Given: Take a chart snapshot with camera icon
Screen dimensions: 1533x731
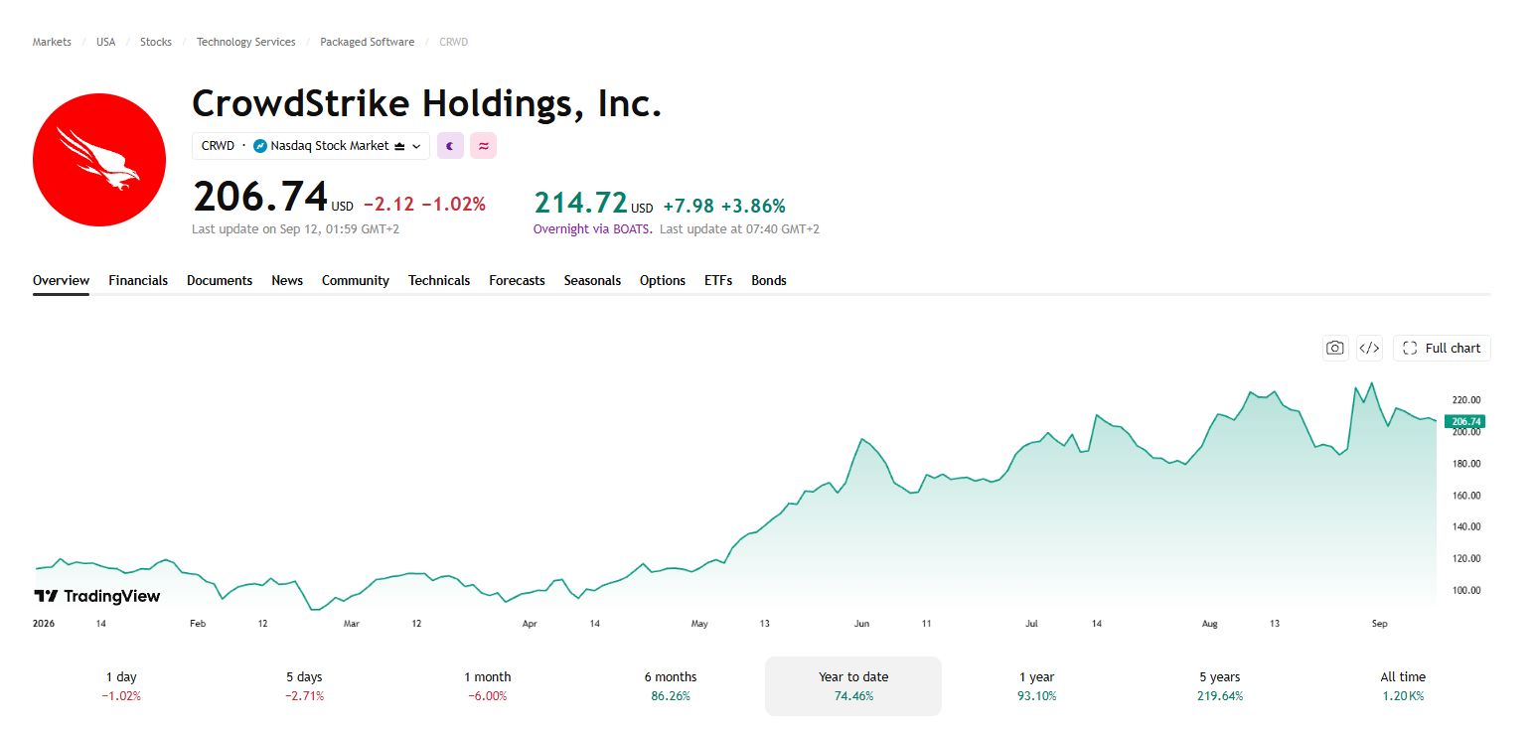Looking at the screenshot, I should 1335,348.
